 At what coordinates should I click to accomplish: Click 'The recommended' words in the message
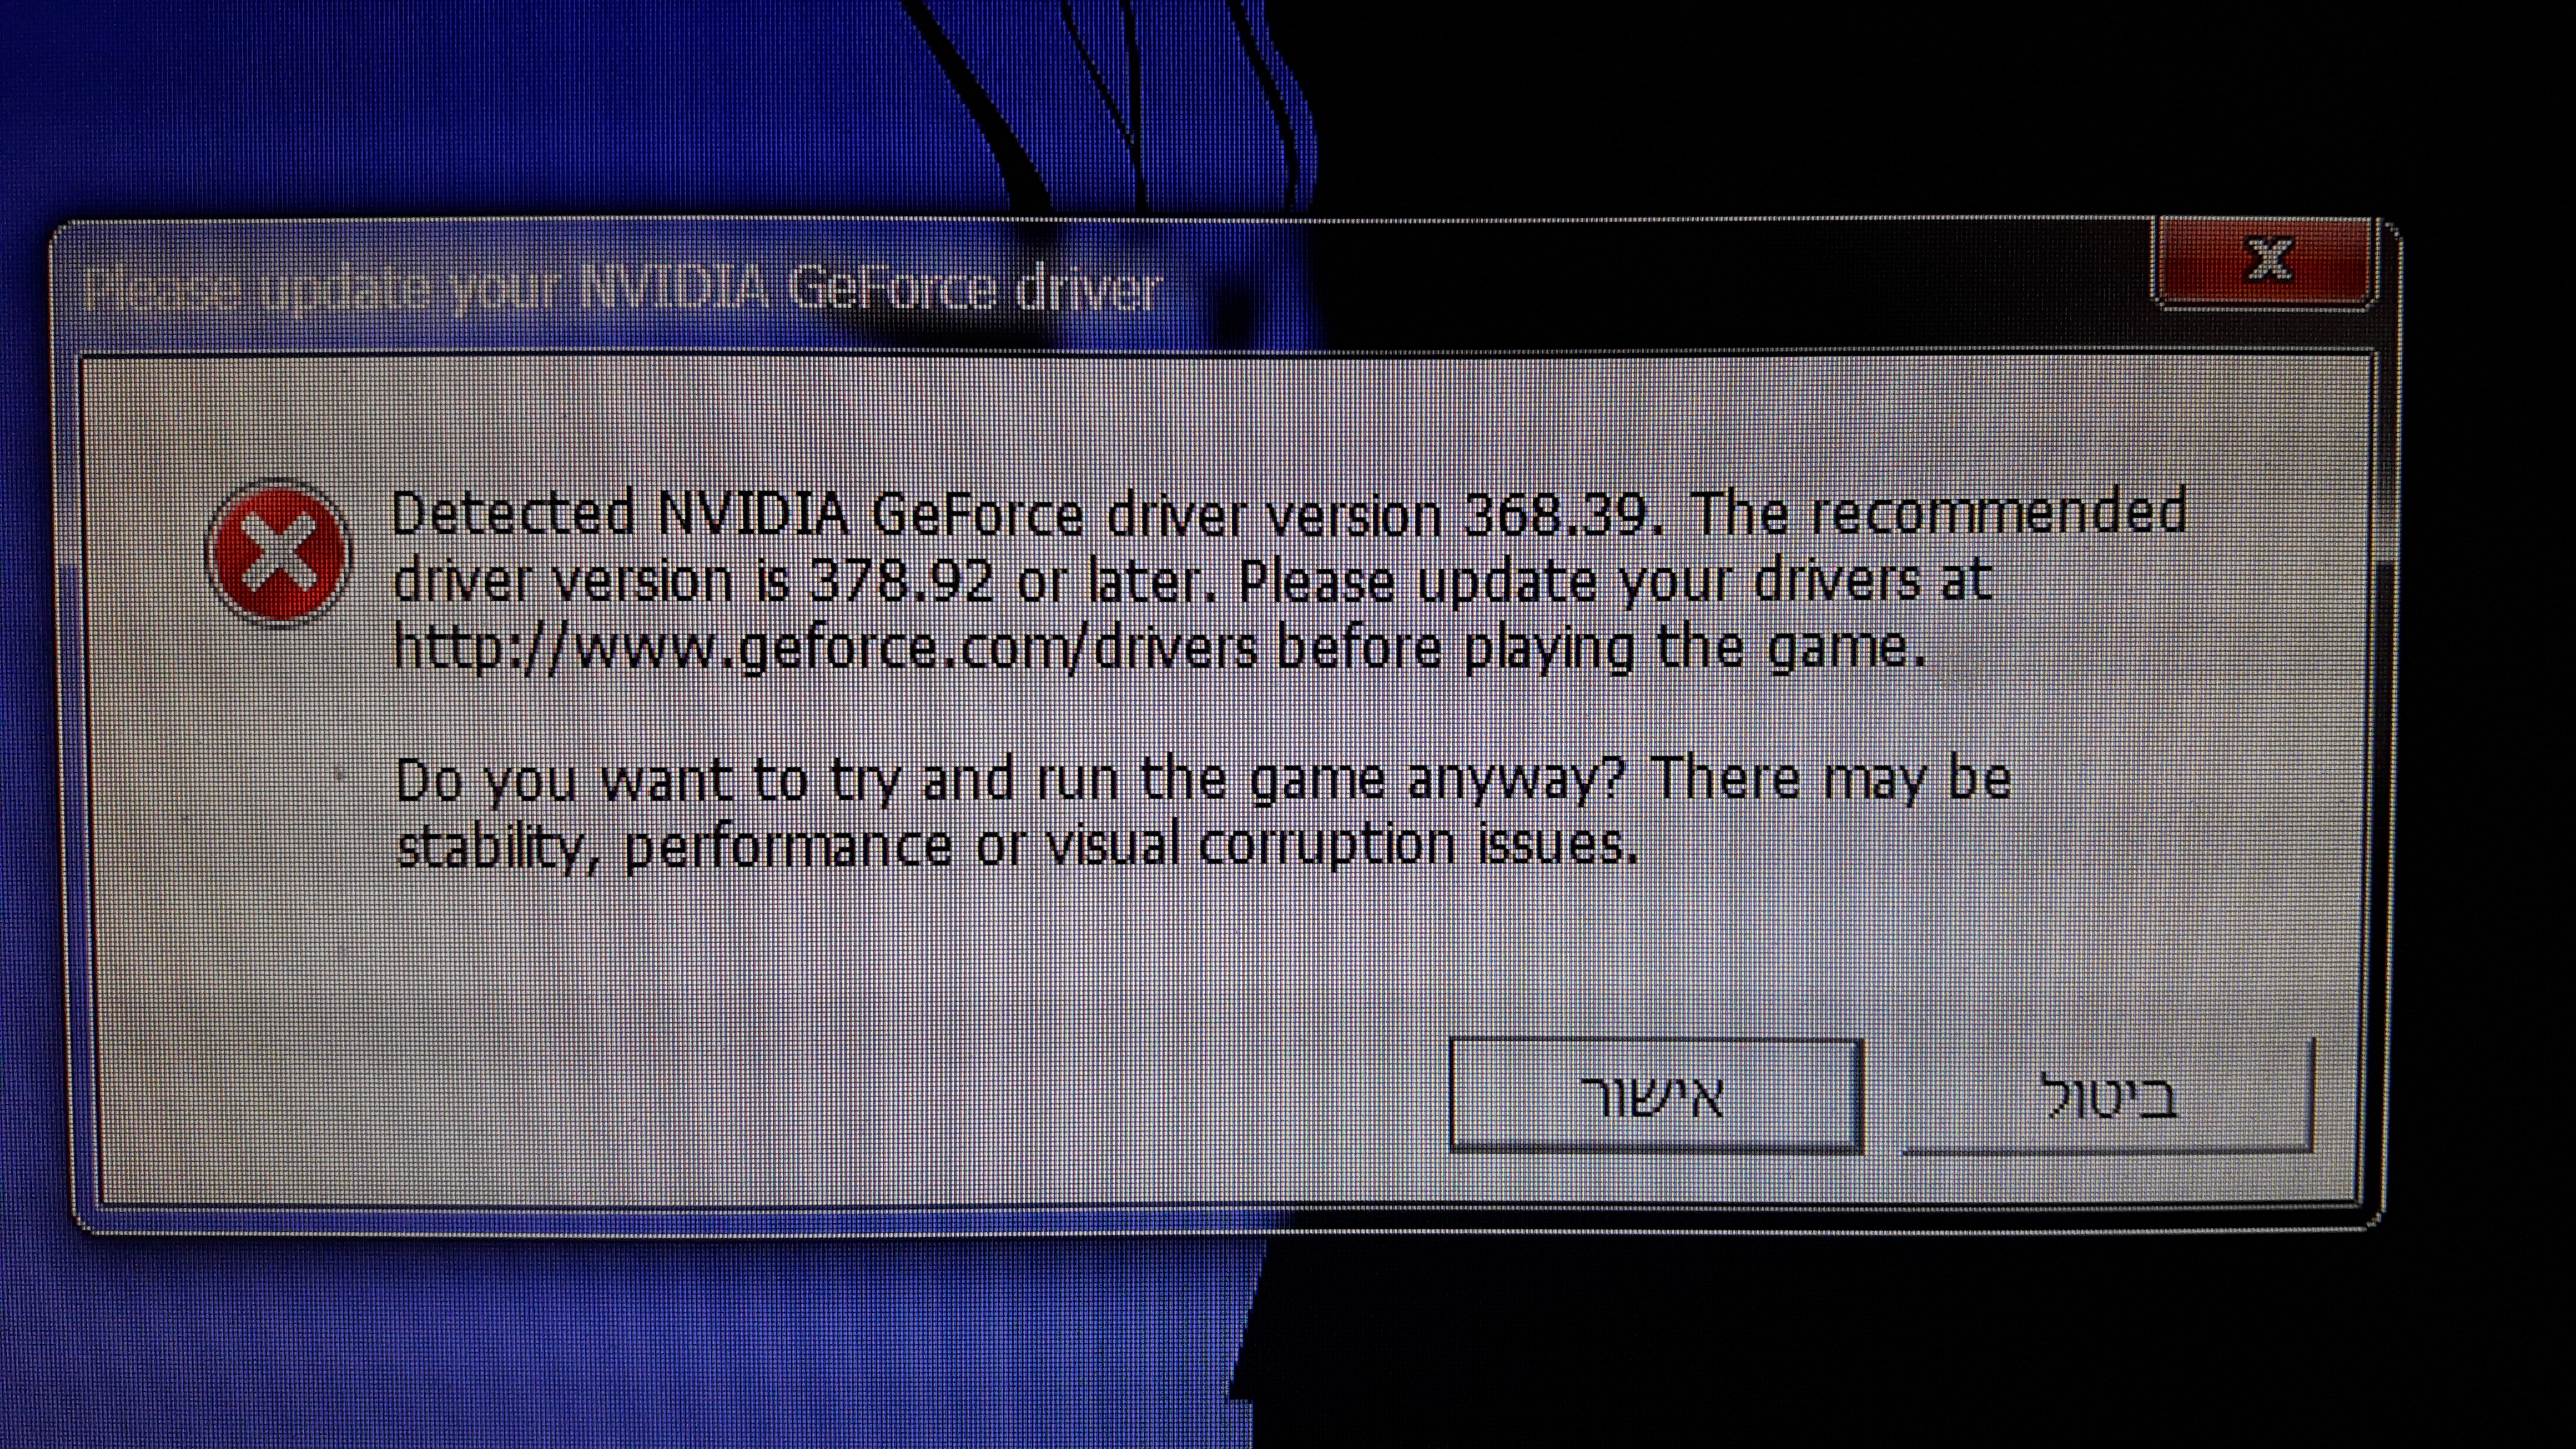click(1937, 513)
